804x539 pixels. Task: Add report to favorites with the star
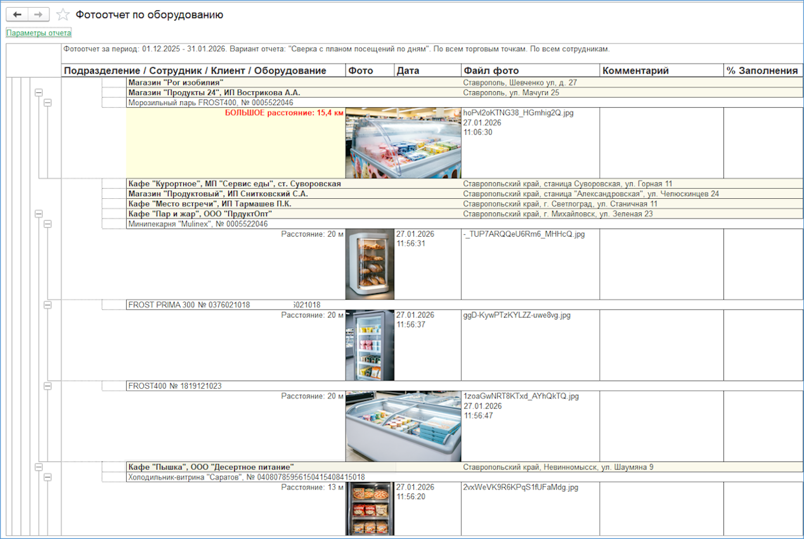[x=63, y=15]
